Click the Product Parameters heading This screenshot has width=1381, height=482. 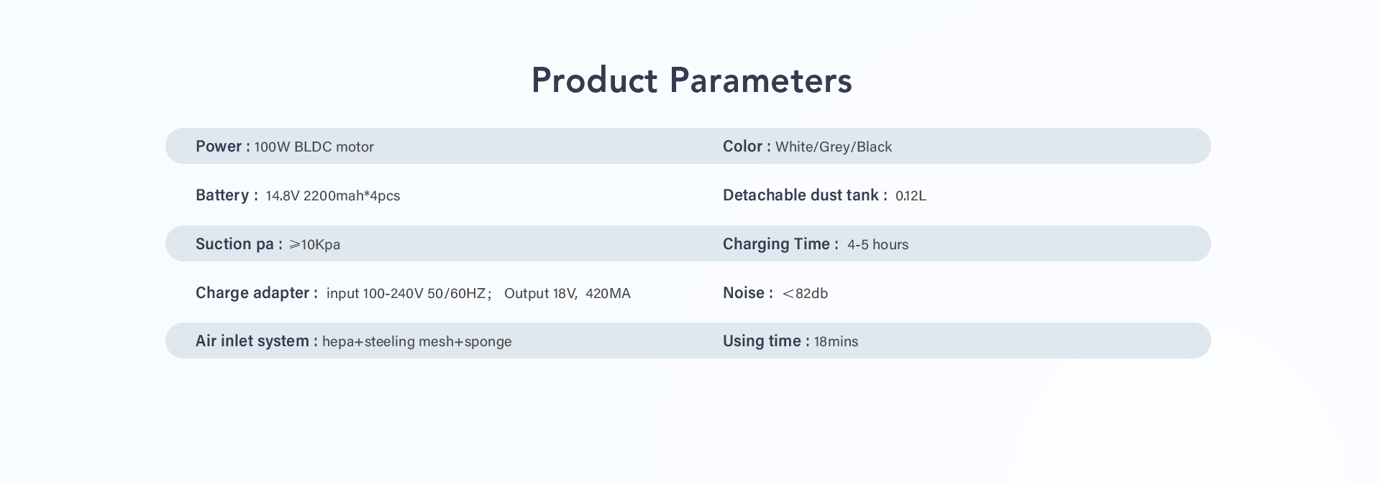point(691,80)
